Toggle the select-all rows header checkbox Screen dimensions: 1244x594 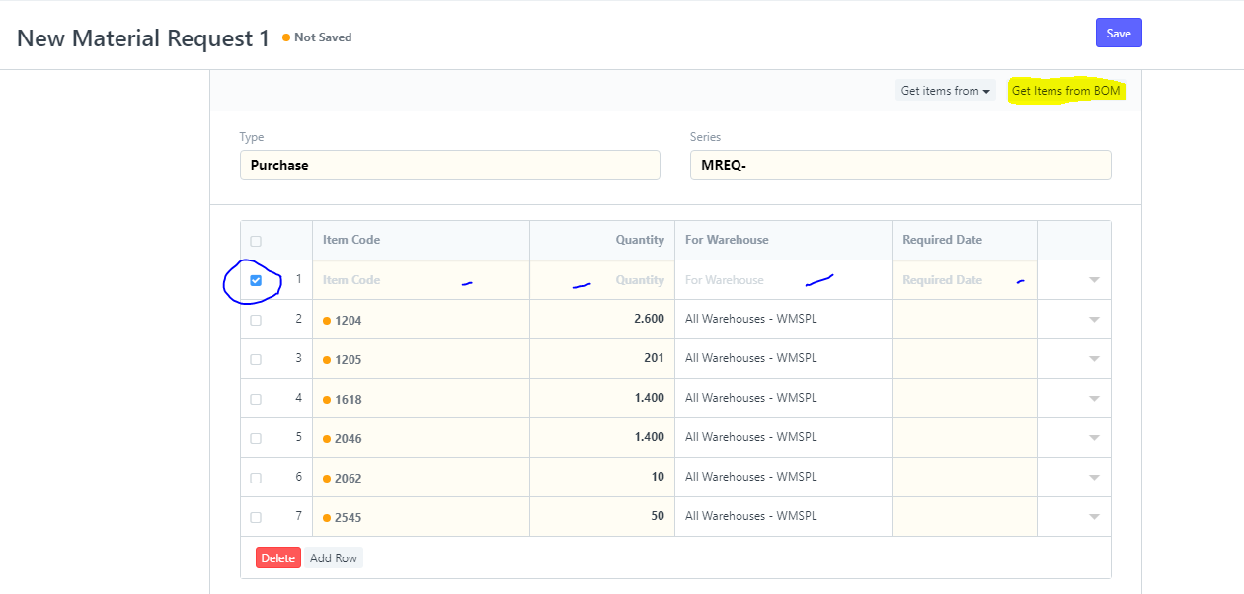(x=256, y=241)
